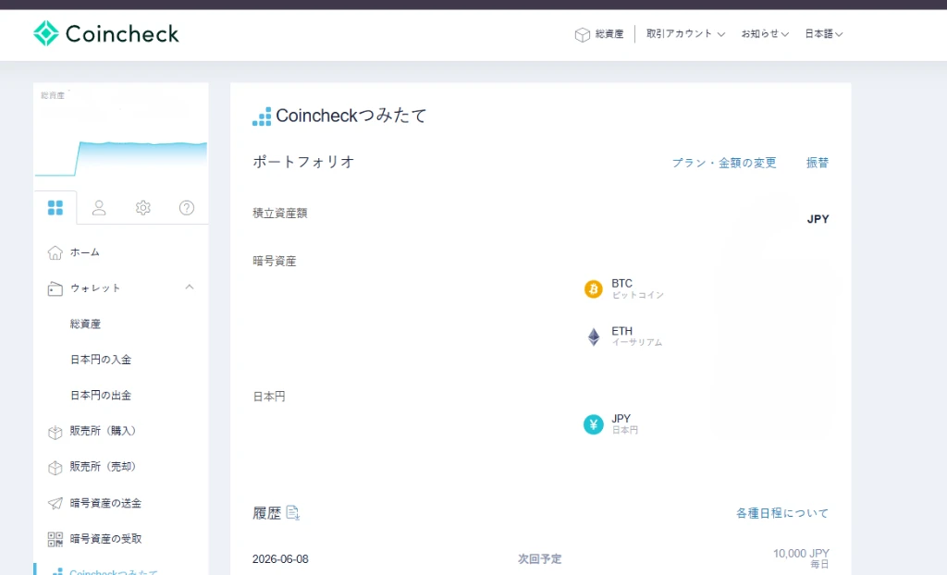Click the Coincheckつみたて bar-chart title icon
The height and width of the screenshot is (575, 947).
pyautogui.click(x=262, y=116)
